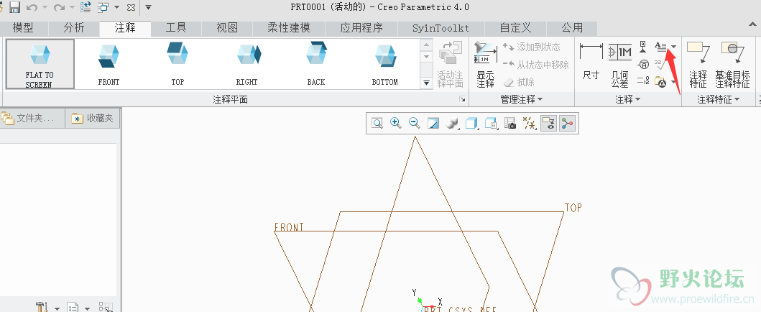Screen dimensions: 761x312
Task: Expand the annotation plane gallery list
Action: tap(427, 83)
